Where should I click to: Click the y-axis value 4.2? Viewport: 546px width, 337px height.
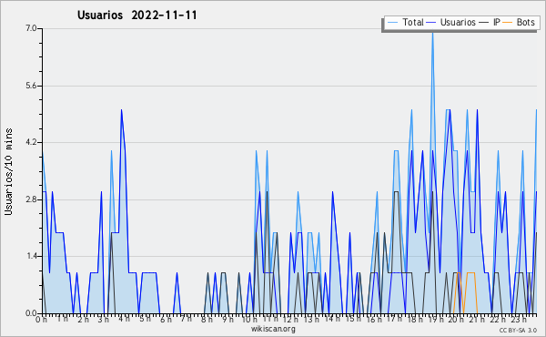(32, 142)
